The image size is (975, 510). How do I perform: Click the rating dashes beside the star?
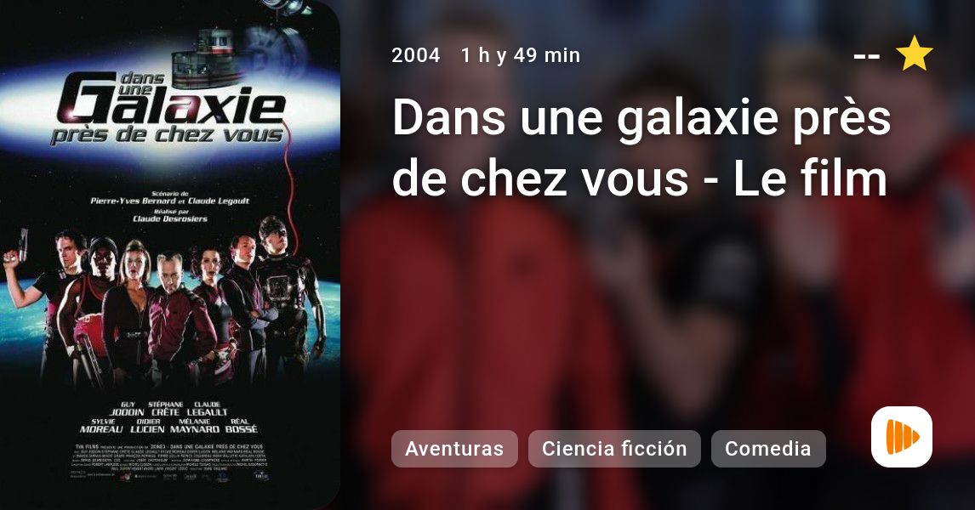867,56
